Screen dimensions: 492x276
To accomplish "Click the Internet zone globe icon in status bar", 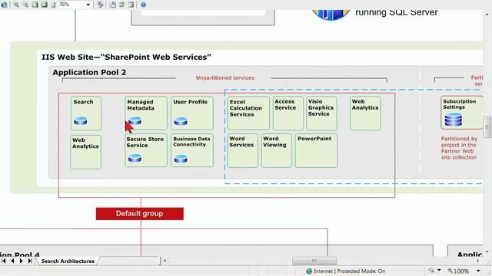I will (x=309, y=271).
